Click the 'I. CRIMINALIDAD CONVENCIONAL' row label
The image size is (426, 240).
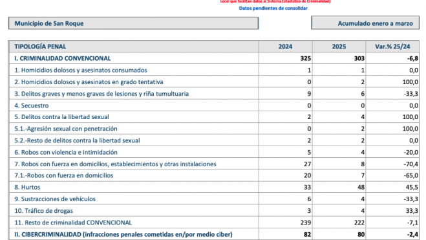tap(63, 58)
